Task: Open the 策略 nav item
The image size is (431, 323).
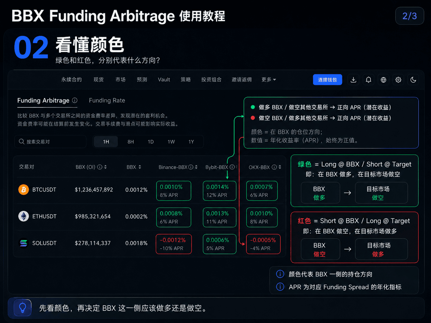Action: tap(186, 80)
